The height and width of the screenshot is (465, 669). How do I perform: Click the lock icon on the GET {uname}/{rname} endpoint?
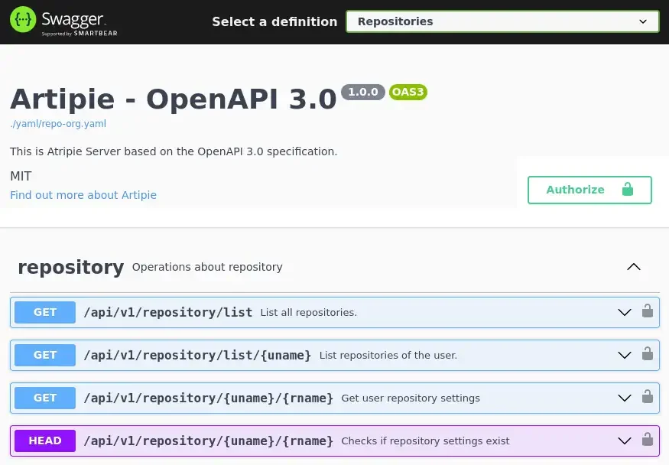648,398
